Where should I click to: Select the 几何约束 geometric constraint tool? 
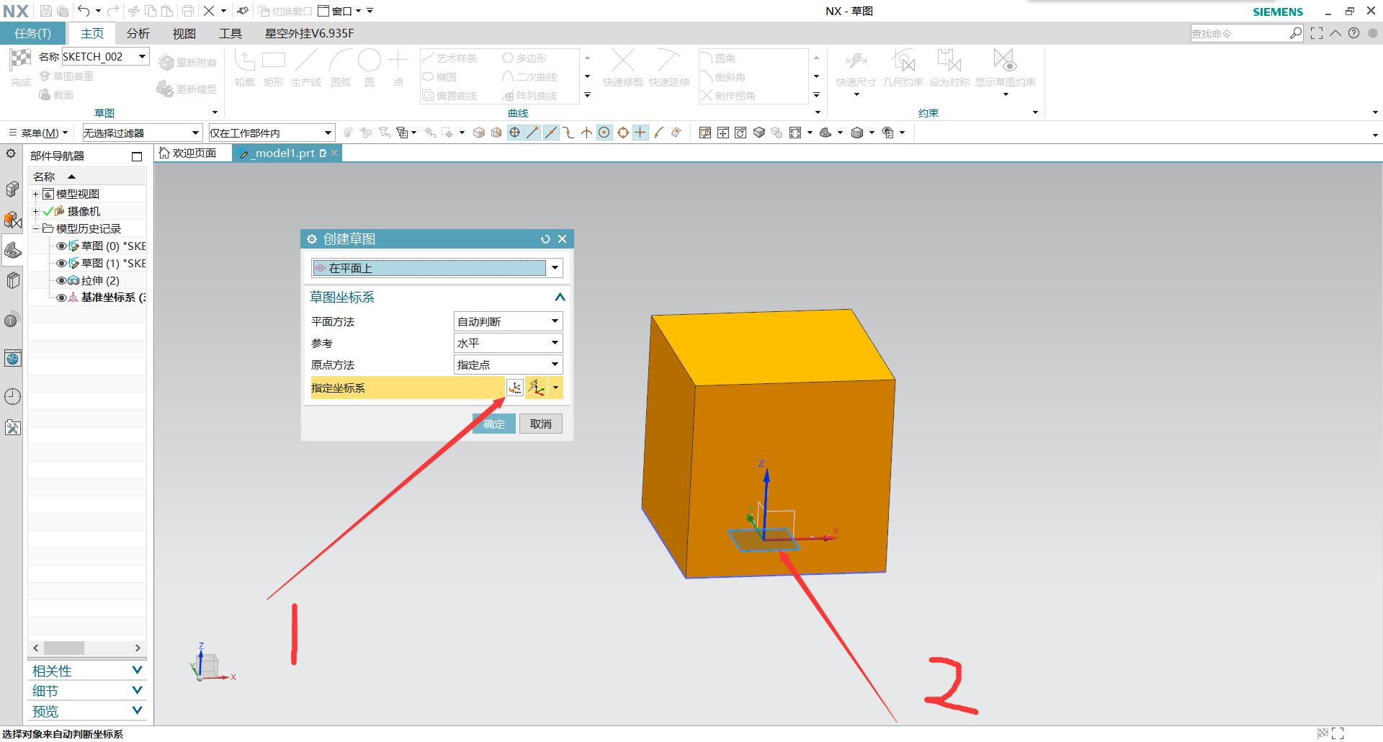(x=903, y=61)
